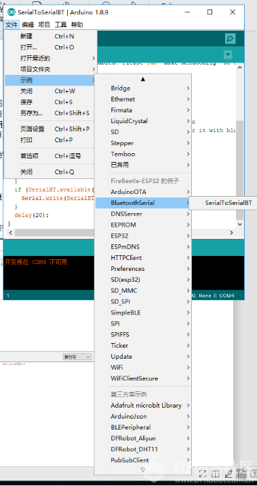
Task: Expand the SPI examples
Action: 143,323
